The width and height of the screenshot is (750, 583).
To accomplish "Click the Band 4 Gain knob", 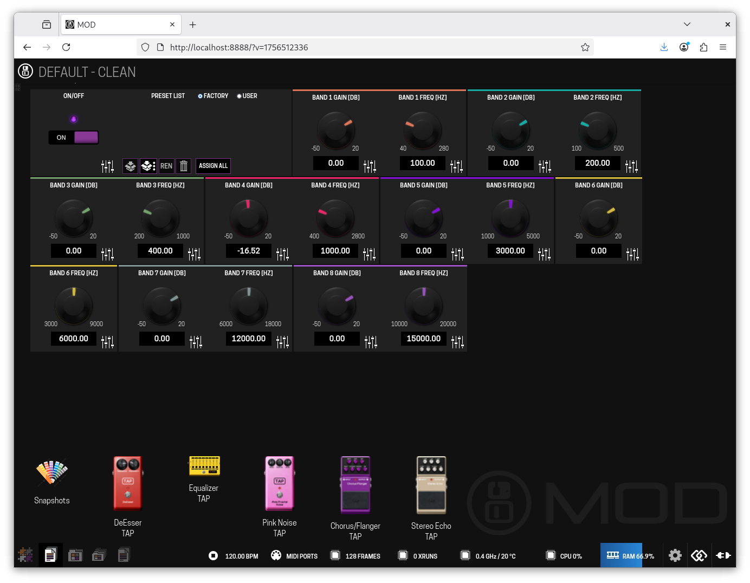I will tap(249, 218).
